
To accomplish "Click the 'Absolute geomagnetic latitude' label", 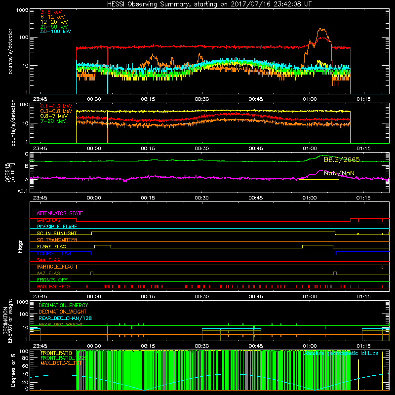I will pyautogui.click(x=341, y=353).
